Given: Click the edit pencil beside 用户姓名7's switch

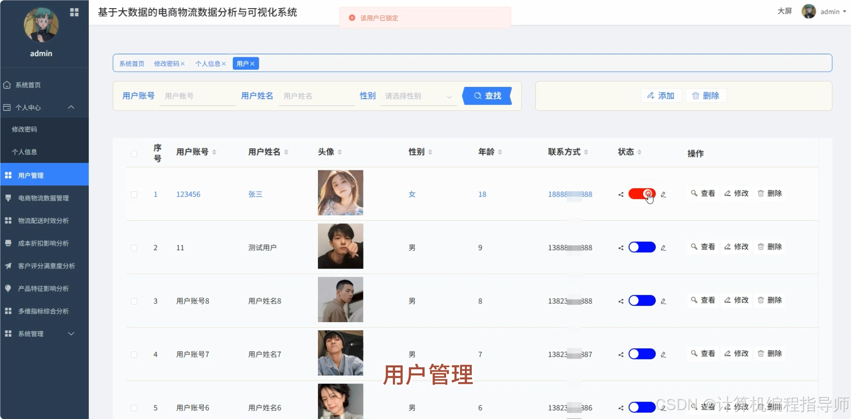Looking at the screenshot, I should 663,355.
